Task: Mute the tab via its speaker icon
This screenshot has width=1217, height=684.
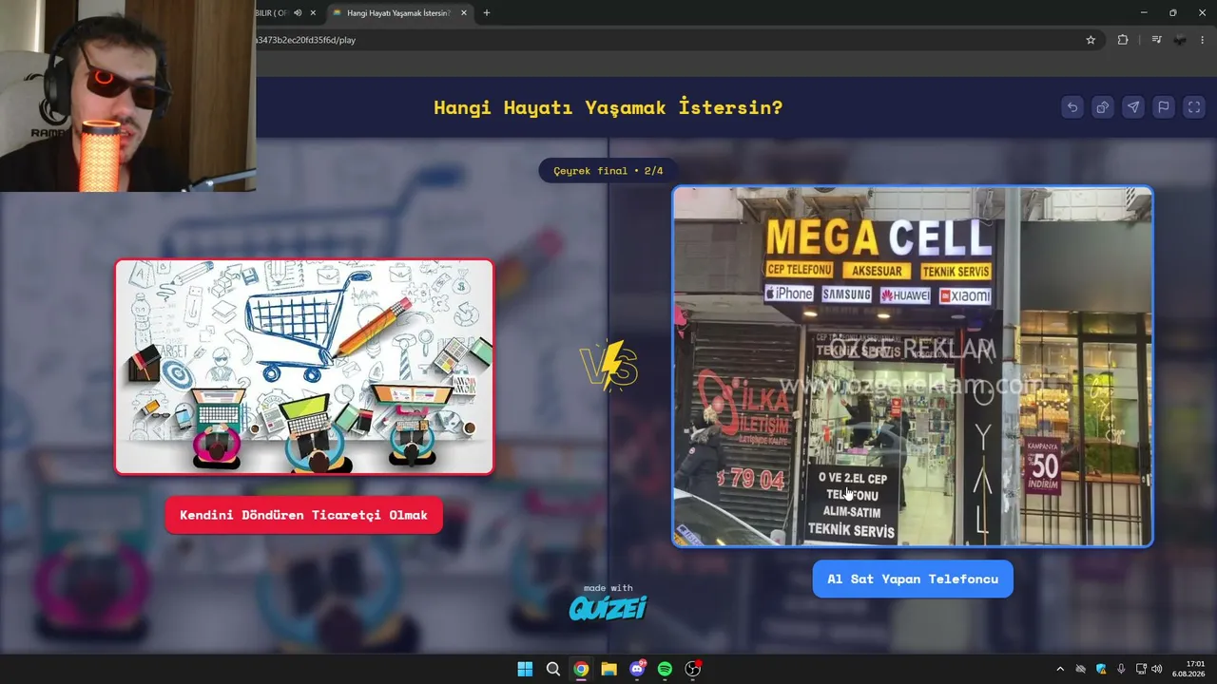Action: (x=298, y=13)
